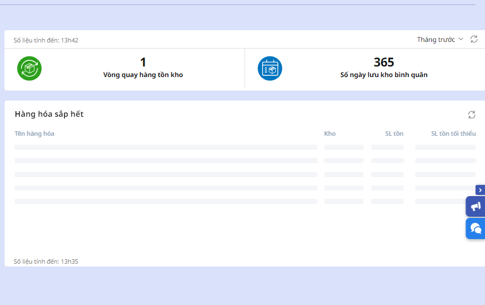Click the "SL tồn" column header

click(x=394, y=134)
